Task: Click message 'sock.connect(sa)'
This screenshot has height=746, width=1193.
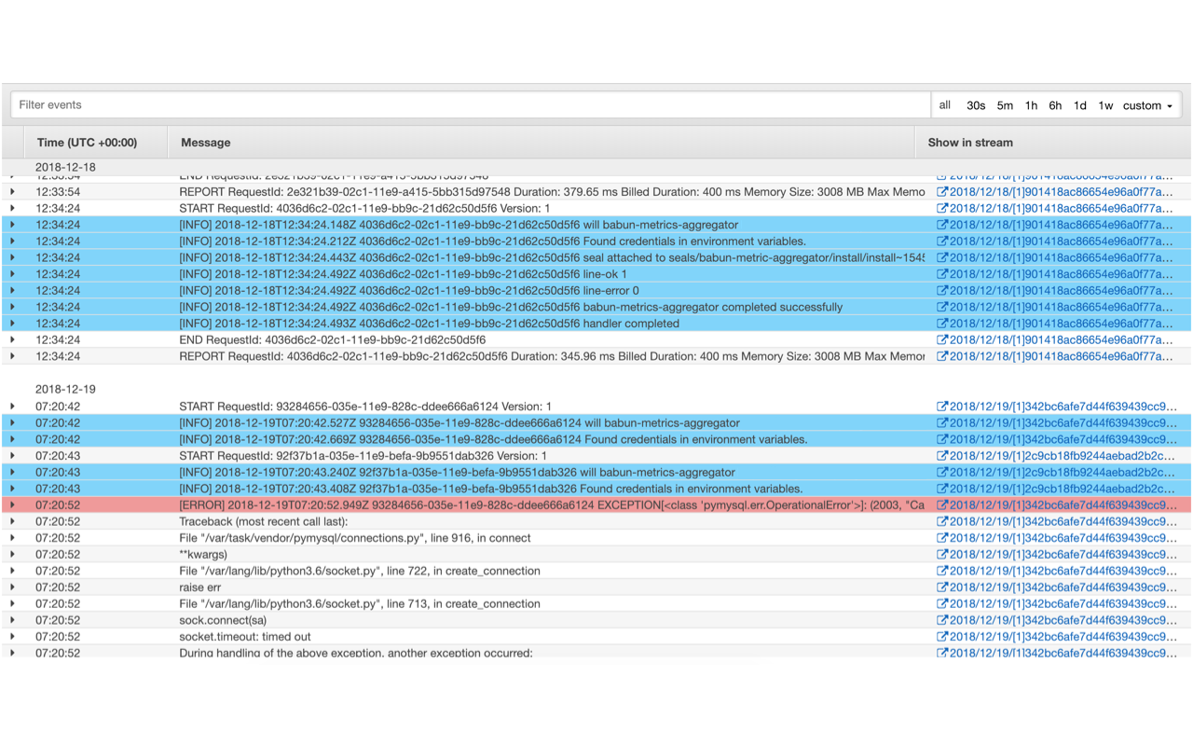Action: coord(223,620)
